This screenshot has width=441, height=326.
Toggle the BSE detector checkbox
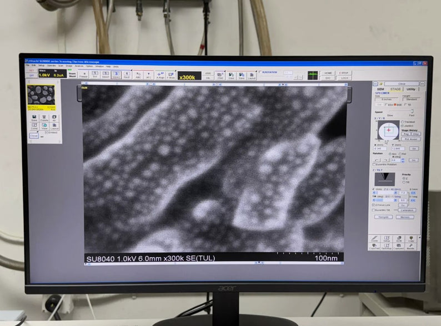point(395,105)
